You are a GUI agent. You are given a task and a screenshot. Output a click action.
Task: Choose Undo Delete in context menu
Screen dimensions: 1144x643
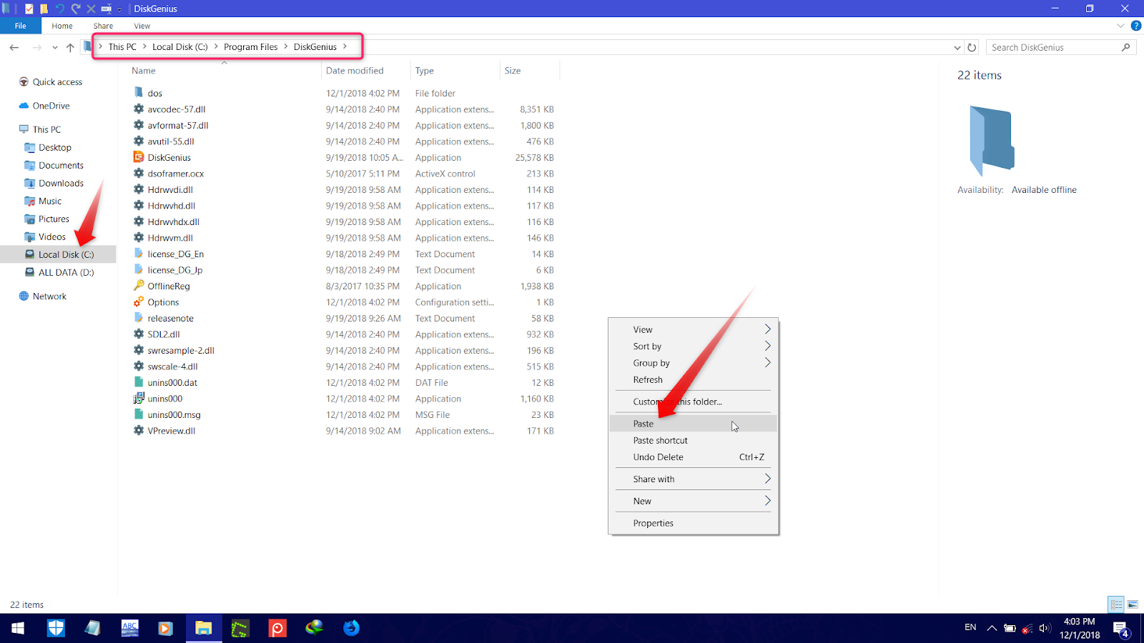point(693,457)
